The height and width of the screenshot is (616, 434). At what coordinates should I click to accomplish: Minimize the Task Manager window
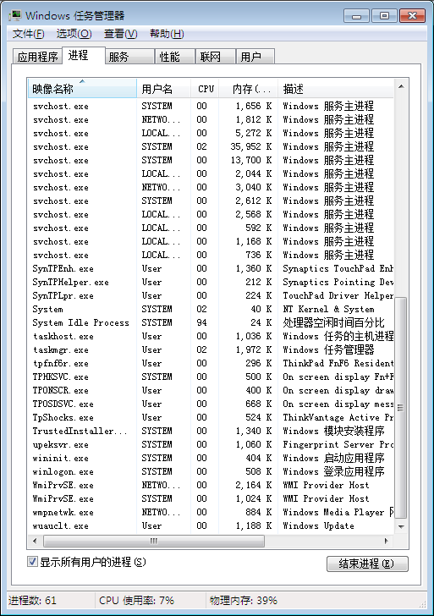[357, 16]
